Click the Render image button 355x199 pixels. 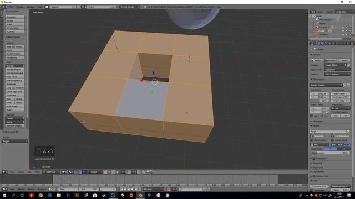tap(316, 60)
